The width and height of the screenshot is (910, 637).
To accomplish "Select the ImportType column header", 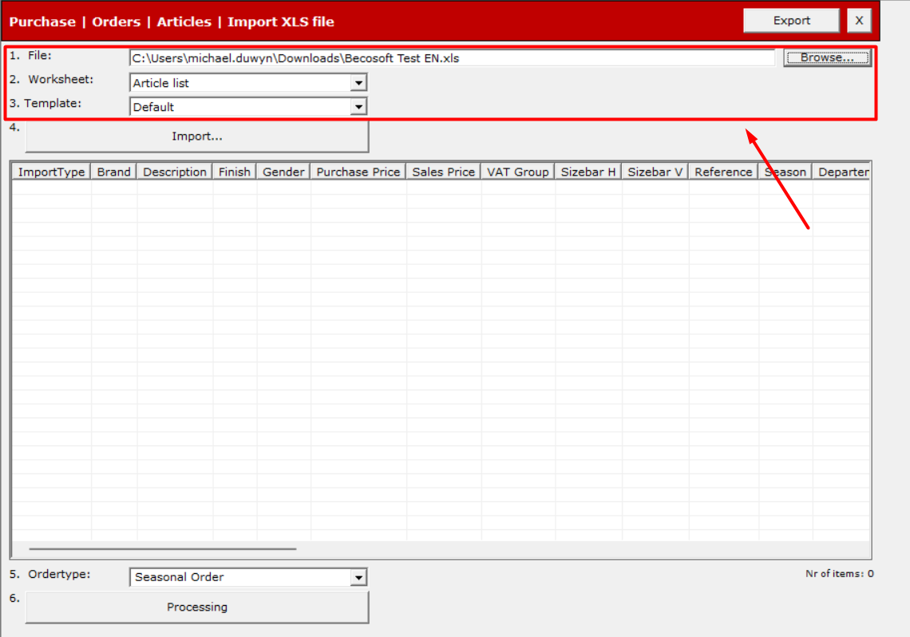I will [51, 172].
